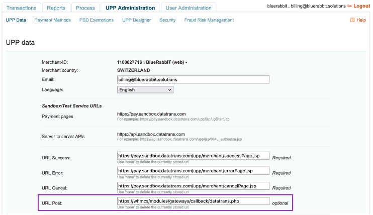
Task: Go to Payment Methods submenu
Action: click(52, 20)
